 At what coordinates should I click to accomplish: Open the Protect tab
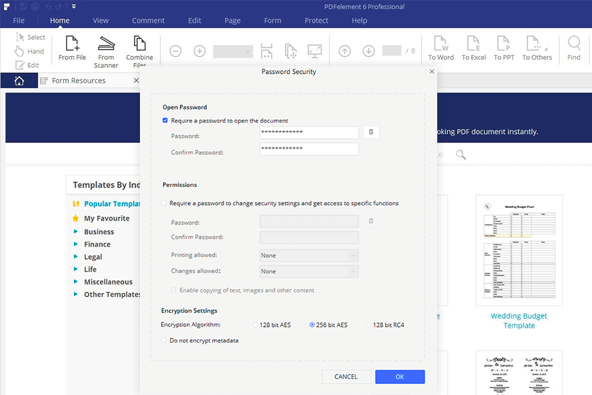pos(316,20)
